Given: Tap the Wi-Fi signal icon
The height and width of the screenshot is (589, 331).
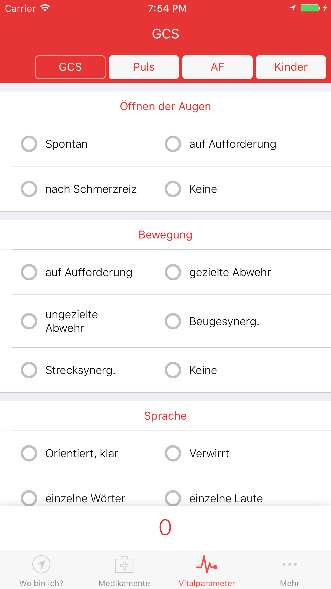Looking at the screenshot, I should 45,8.
